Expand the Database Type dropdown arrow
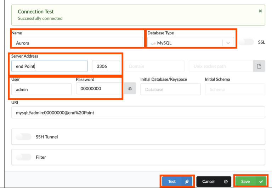Image resolution: width=272 pixels, height=188 pixels. point(228,43)
